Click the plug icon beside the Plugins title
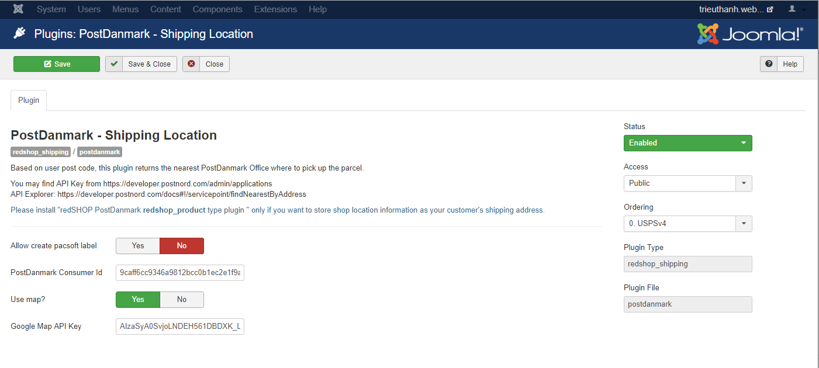Image resolution: width=819 pixels, height=368 pixels. tap(20, 34)
